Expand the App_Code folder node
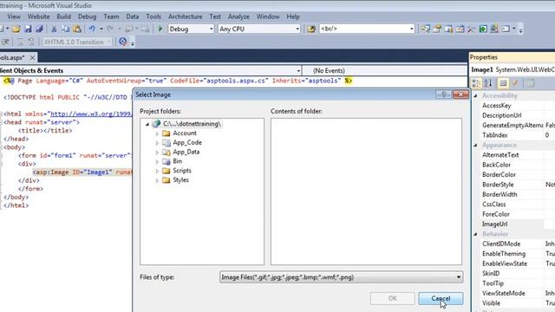Image resolution: width=555 pixels, height=312 pixels. tap(157, 142)
